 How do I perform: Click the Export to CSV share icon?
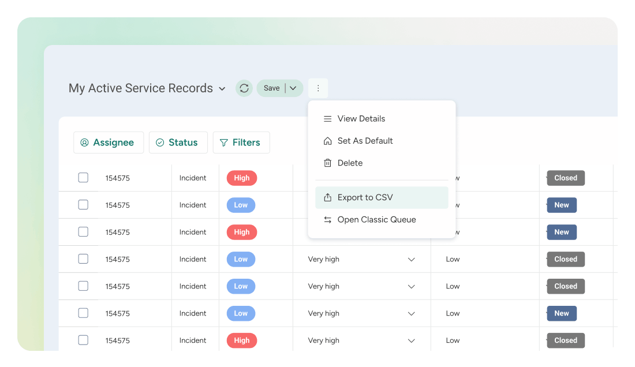[327, 197]
